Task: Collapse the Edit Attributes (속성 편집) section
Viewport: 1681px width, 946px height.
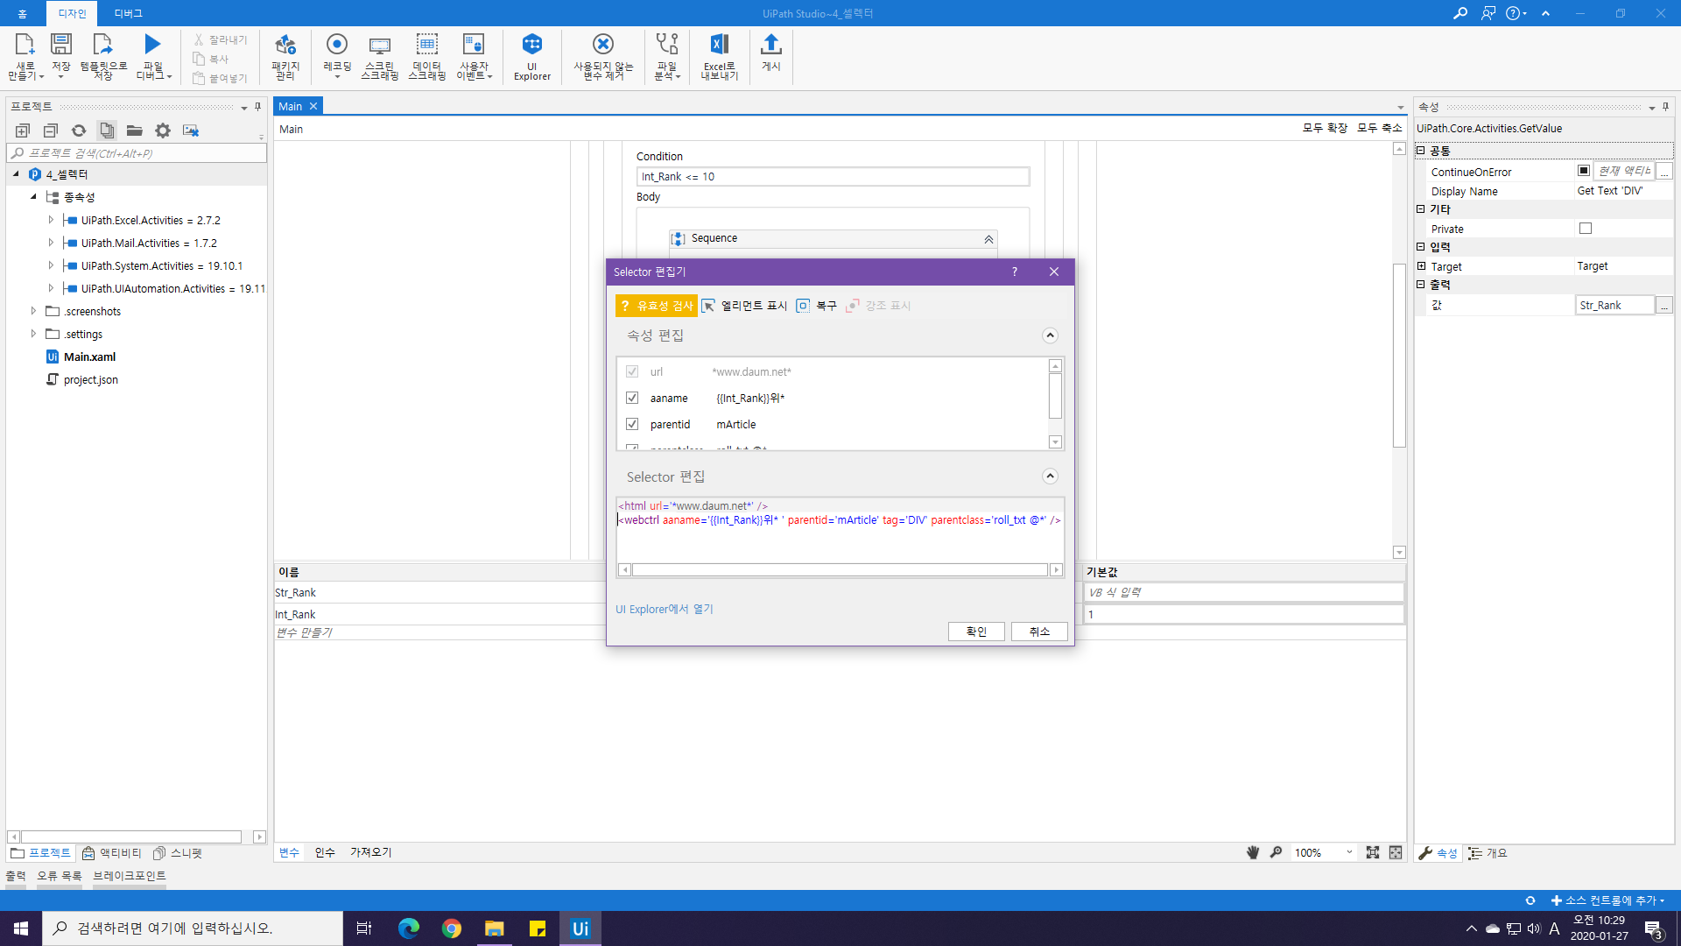Action: (1050, 335)
